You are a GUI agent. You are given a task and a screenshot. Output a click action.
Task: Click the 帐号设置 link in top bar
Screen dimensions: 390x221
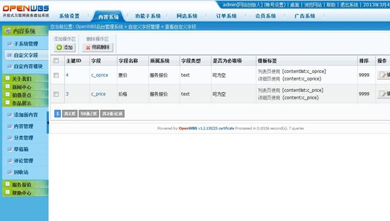(x=275, y=5)
